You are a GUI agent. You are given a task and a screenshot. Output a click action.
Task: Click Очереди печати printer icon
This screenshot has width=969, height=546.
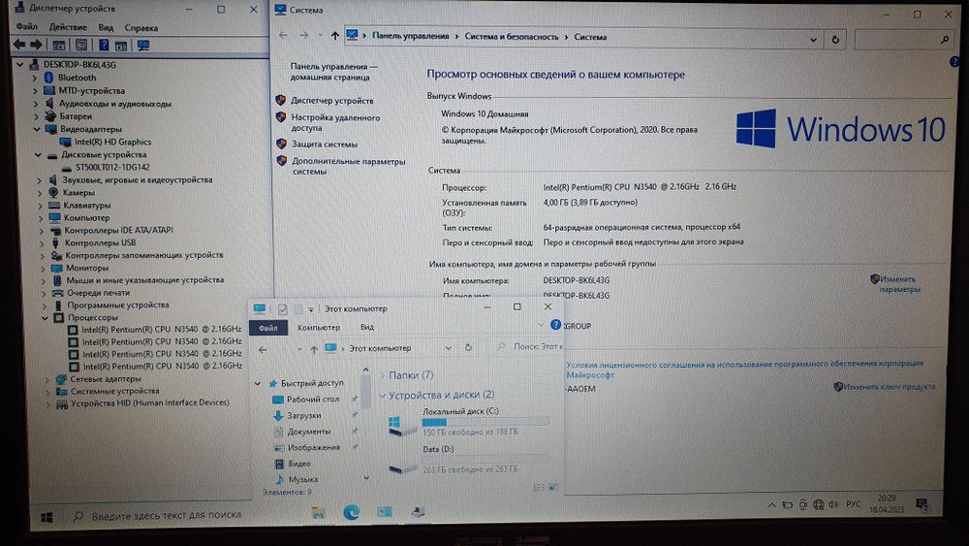tap(58, 293)
